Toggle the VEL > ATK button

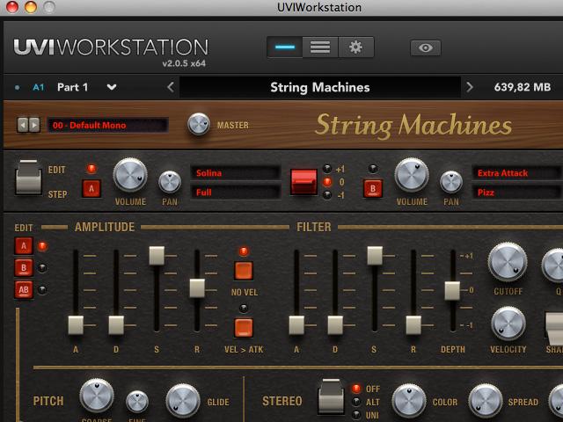[244, 328]
